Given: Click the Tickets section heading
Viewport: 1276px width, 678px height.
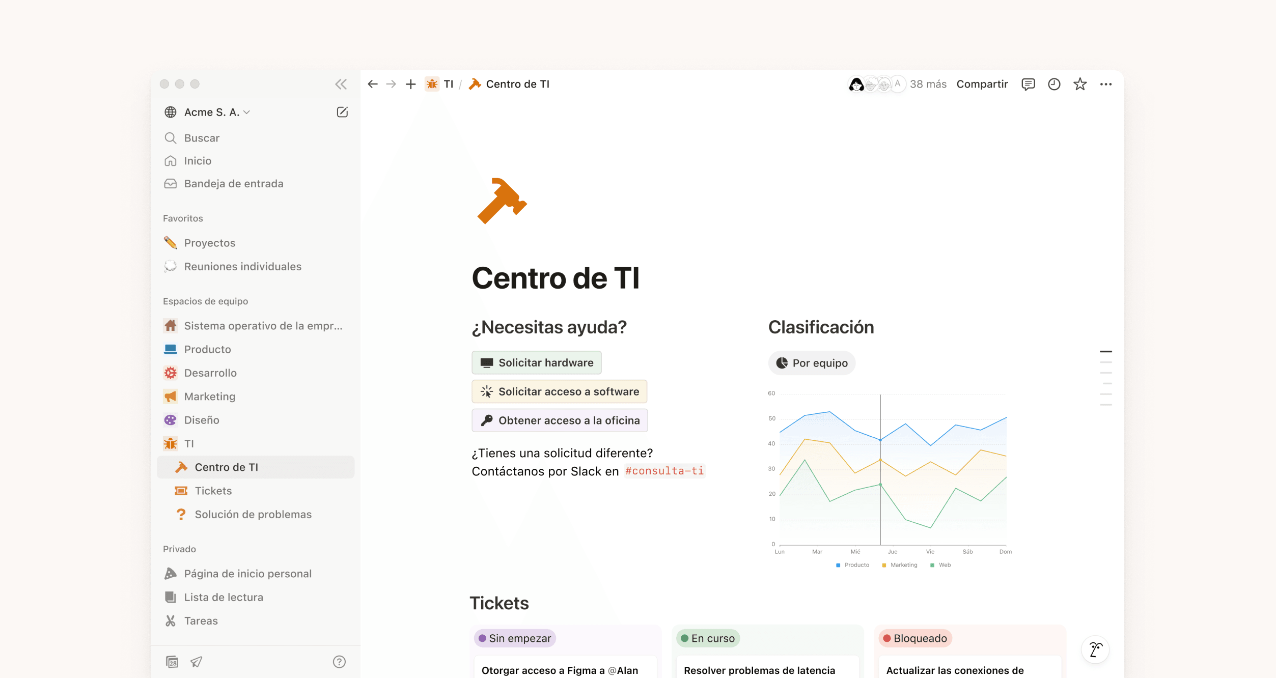Looking at the screenshot, I should 499,603.
